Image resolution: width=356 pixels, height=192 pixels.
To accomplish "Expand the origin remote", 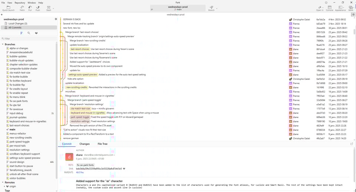I will 4,186.
